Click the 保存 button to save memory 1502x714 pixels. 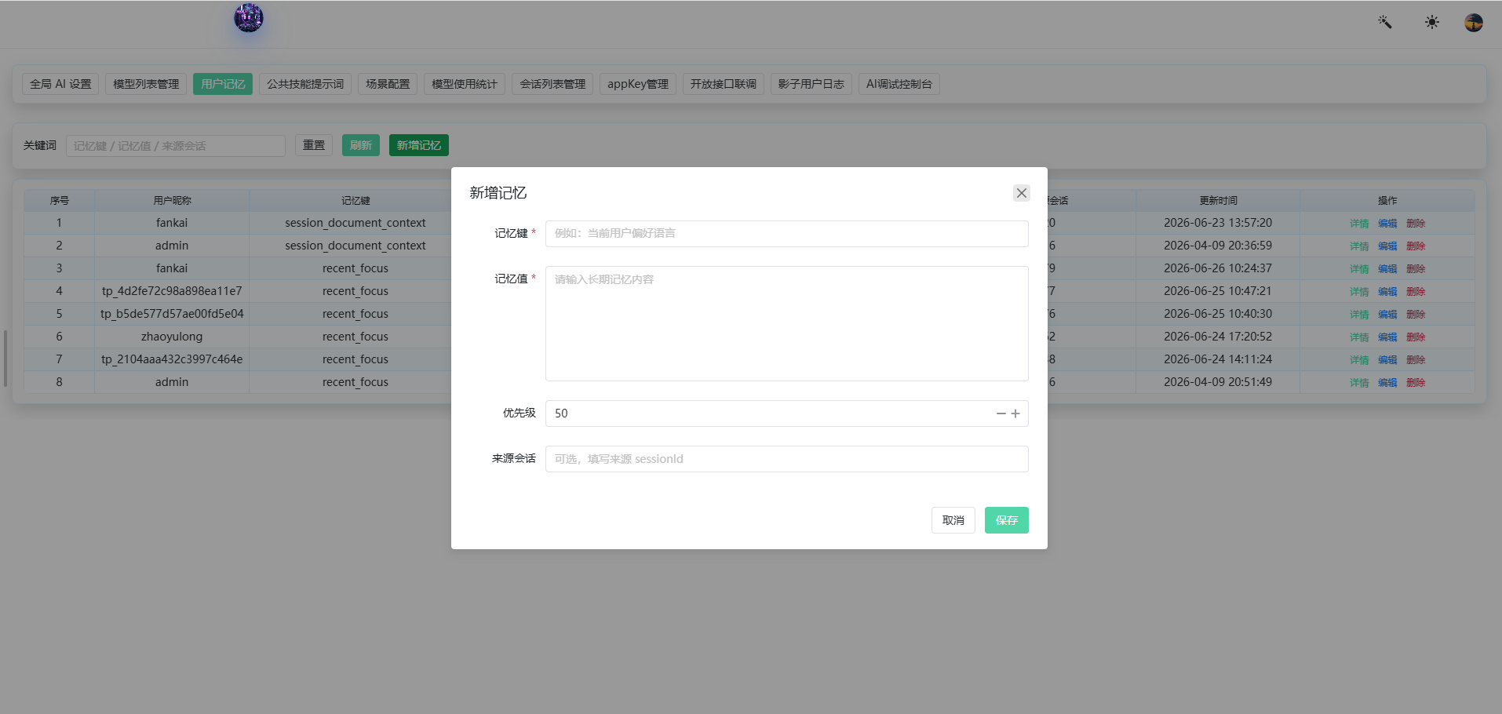click(1006, 520)
